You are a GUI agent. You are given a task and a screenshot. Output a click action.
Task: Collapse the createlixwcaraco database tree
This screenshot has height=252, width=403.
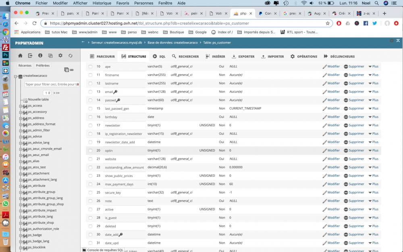[x=15, y=76]
